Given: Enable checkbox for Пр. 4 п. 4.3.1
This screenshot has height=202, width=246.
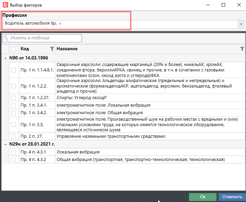Looking at the screenshot, I should [13, 152].
